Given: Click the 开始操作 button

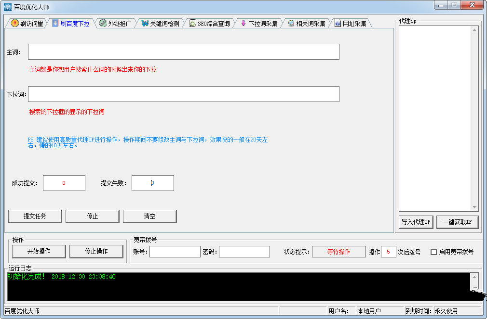Looking at the screenshot, I should 39,252.
